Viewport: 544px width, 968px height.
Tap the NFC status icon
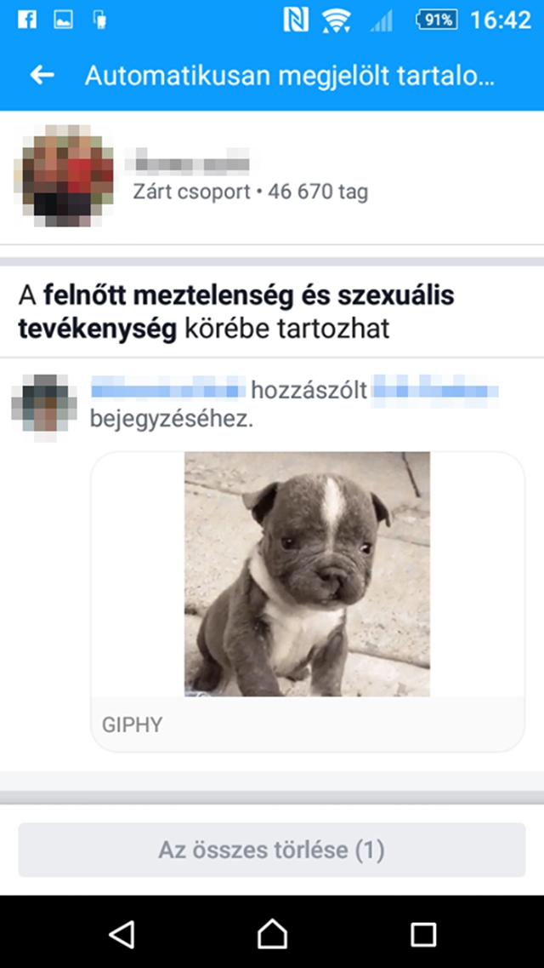pos(296,20)
